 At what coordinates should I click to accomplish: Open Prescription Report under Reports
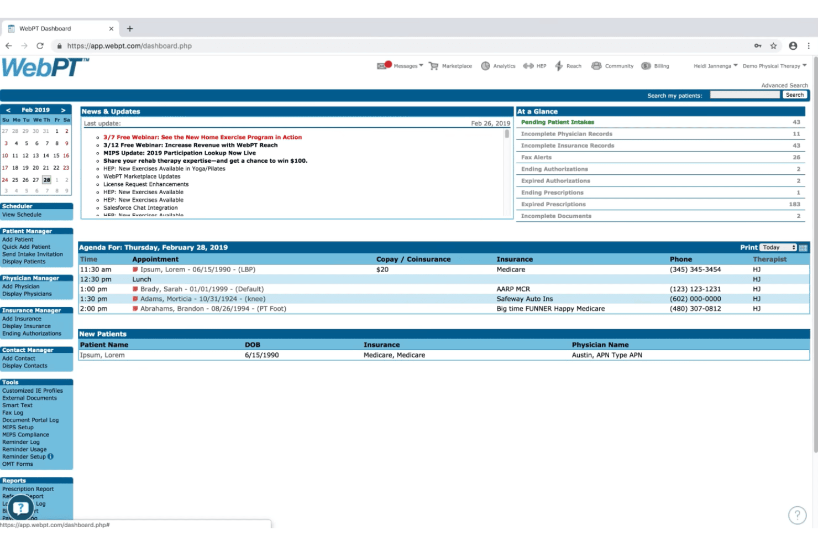point(28,489)
